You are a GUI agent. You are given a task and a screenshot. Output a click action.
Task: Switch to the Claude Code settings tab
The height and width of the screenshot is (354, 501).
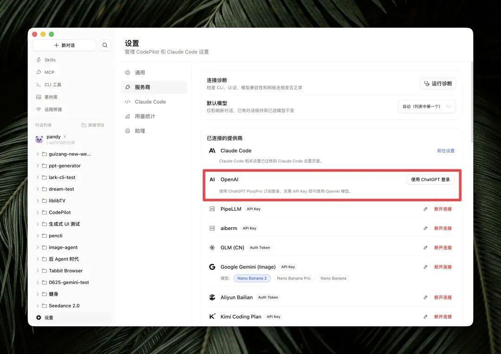click(154, 102)
